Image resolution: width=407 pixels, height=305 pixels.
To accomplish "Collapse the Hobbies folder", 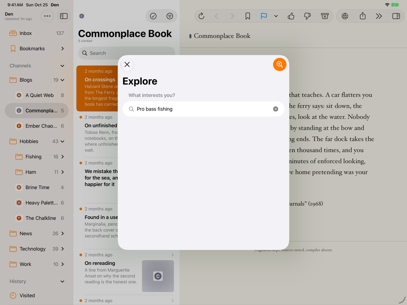I will [62, 141].
